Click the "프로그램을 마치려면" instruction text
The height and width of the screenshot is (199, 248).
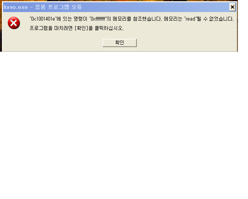(x=51, y=28)
